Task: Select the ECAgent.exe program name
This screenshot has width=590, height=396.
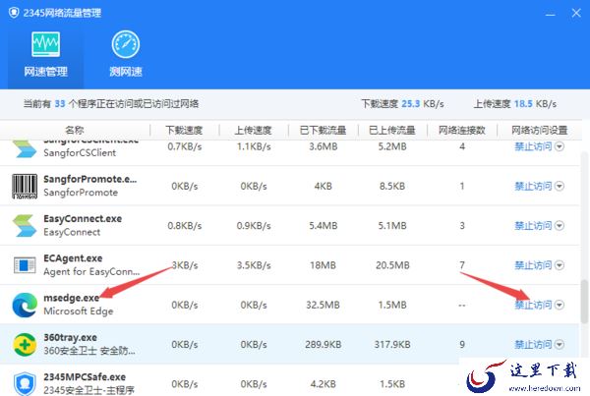Action: [73, 258]
